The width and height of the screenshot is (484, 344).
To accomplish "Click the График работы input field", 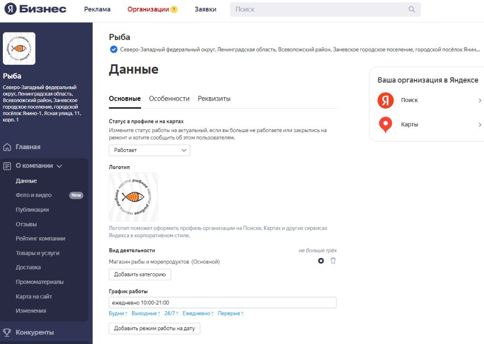I will tap(223, 303).
